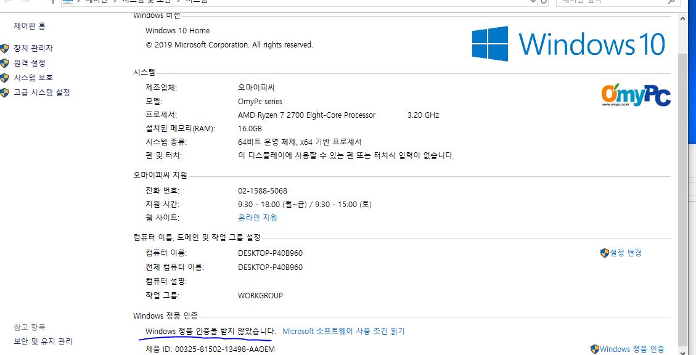Image resolution: width=696 pixels, height=355 pixels.
Task: Click the support hours 9:30 - 18:00 text
Action: [x=305, y=205]
